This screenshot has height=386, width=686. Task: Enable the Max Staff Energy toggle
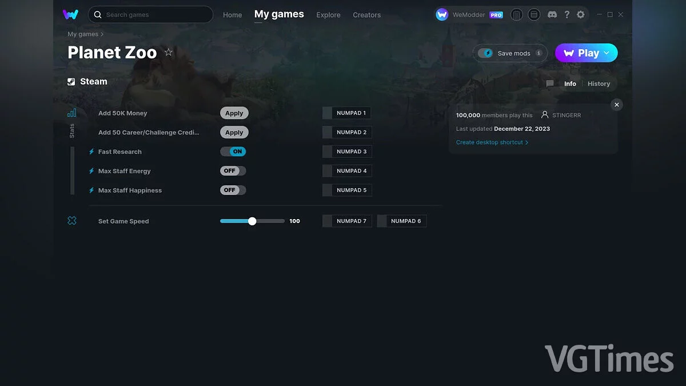[x=233, y=171]
